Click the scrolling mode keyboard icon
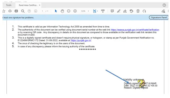Viewport: 170px width, 98px height. point(103,11)
